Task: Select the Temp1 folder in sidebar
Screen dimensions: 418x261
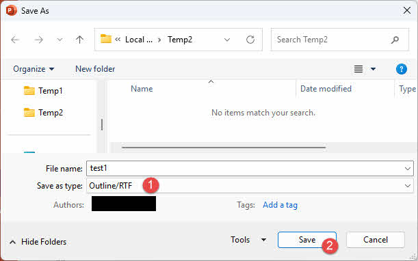Action: click(43, 91)
